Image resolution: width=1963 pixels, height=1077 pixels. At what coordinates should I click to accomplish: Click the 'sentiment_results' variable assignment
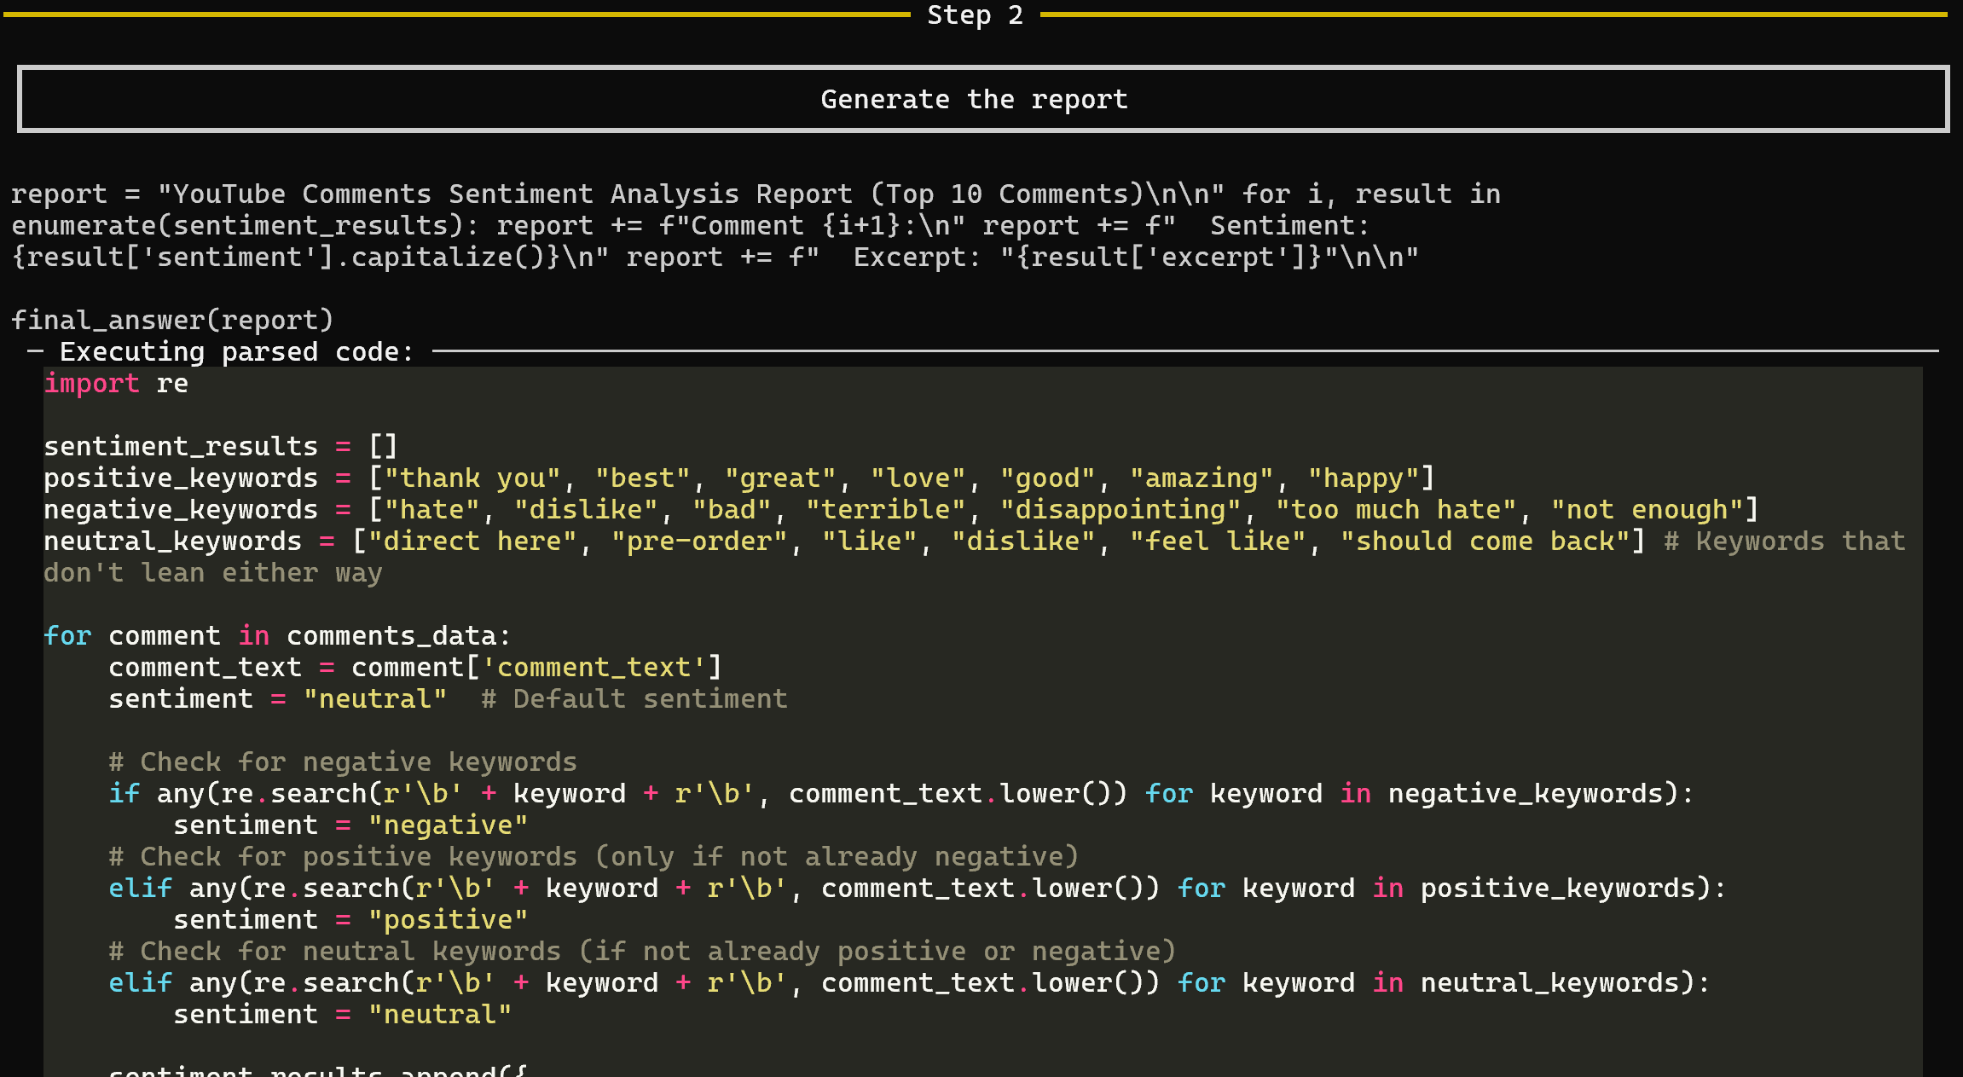180,446
